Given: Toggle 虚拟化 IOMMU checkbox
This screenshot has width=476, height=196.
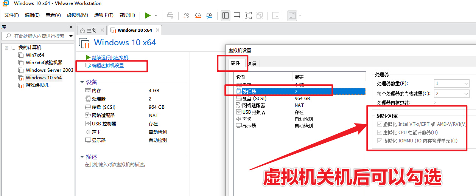Looking at the screenshot, I should tap(380, 141).
